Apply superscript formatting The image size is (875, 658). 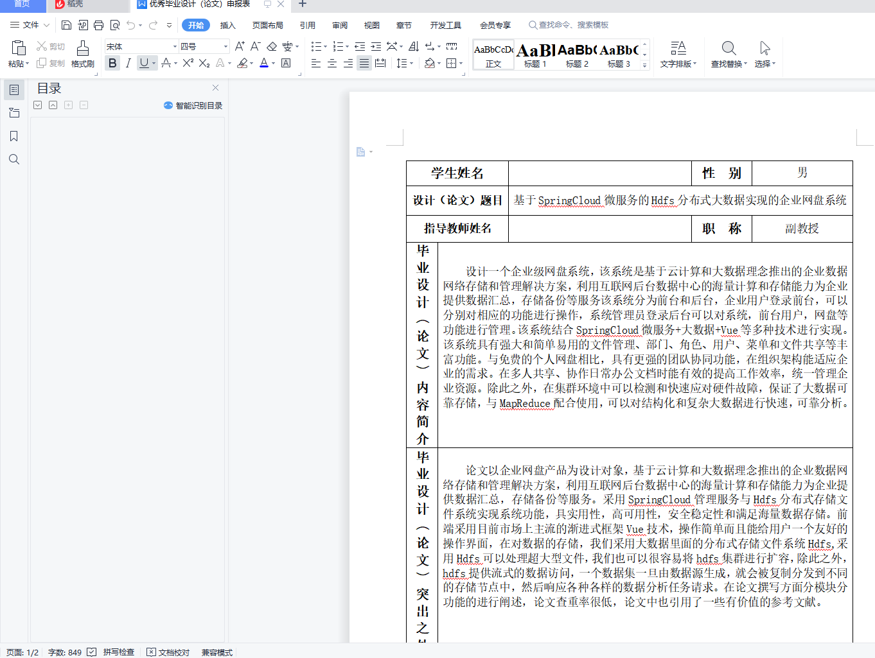188,63
